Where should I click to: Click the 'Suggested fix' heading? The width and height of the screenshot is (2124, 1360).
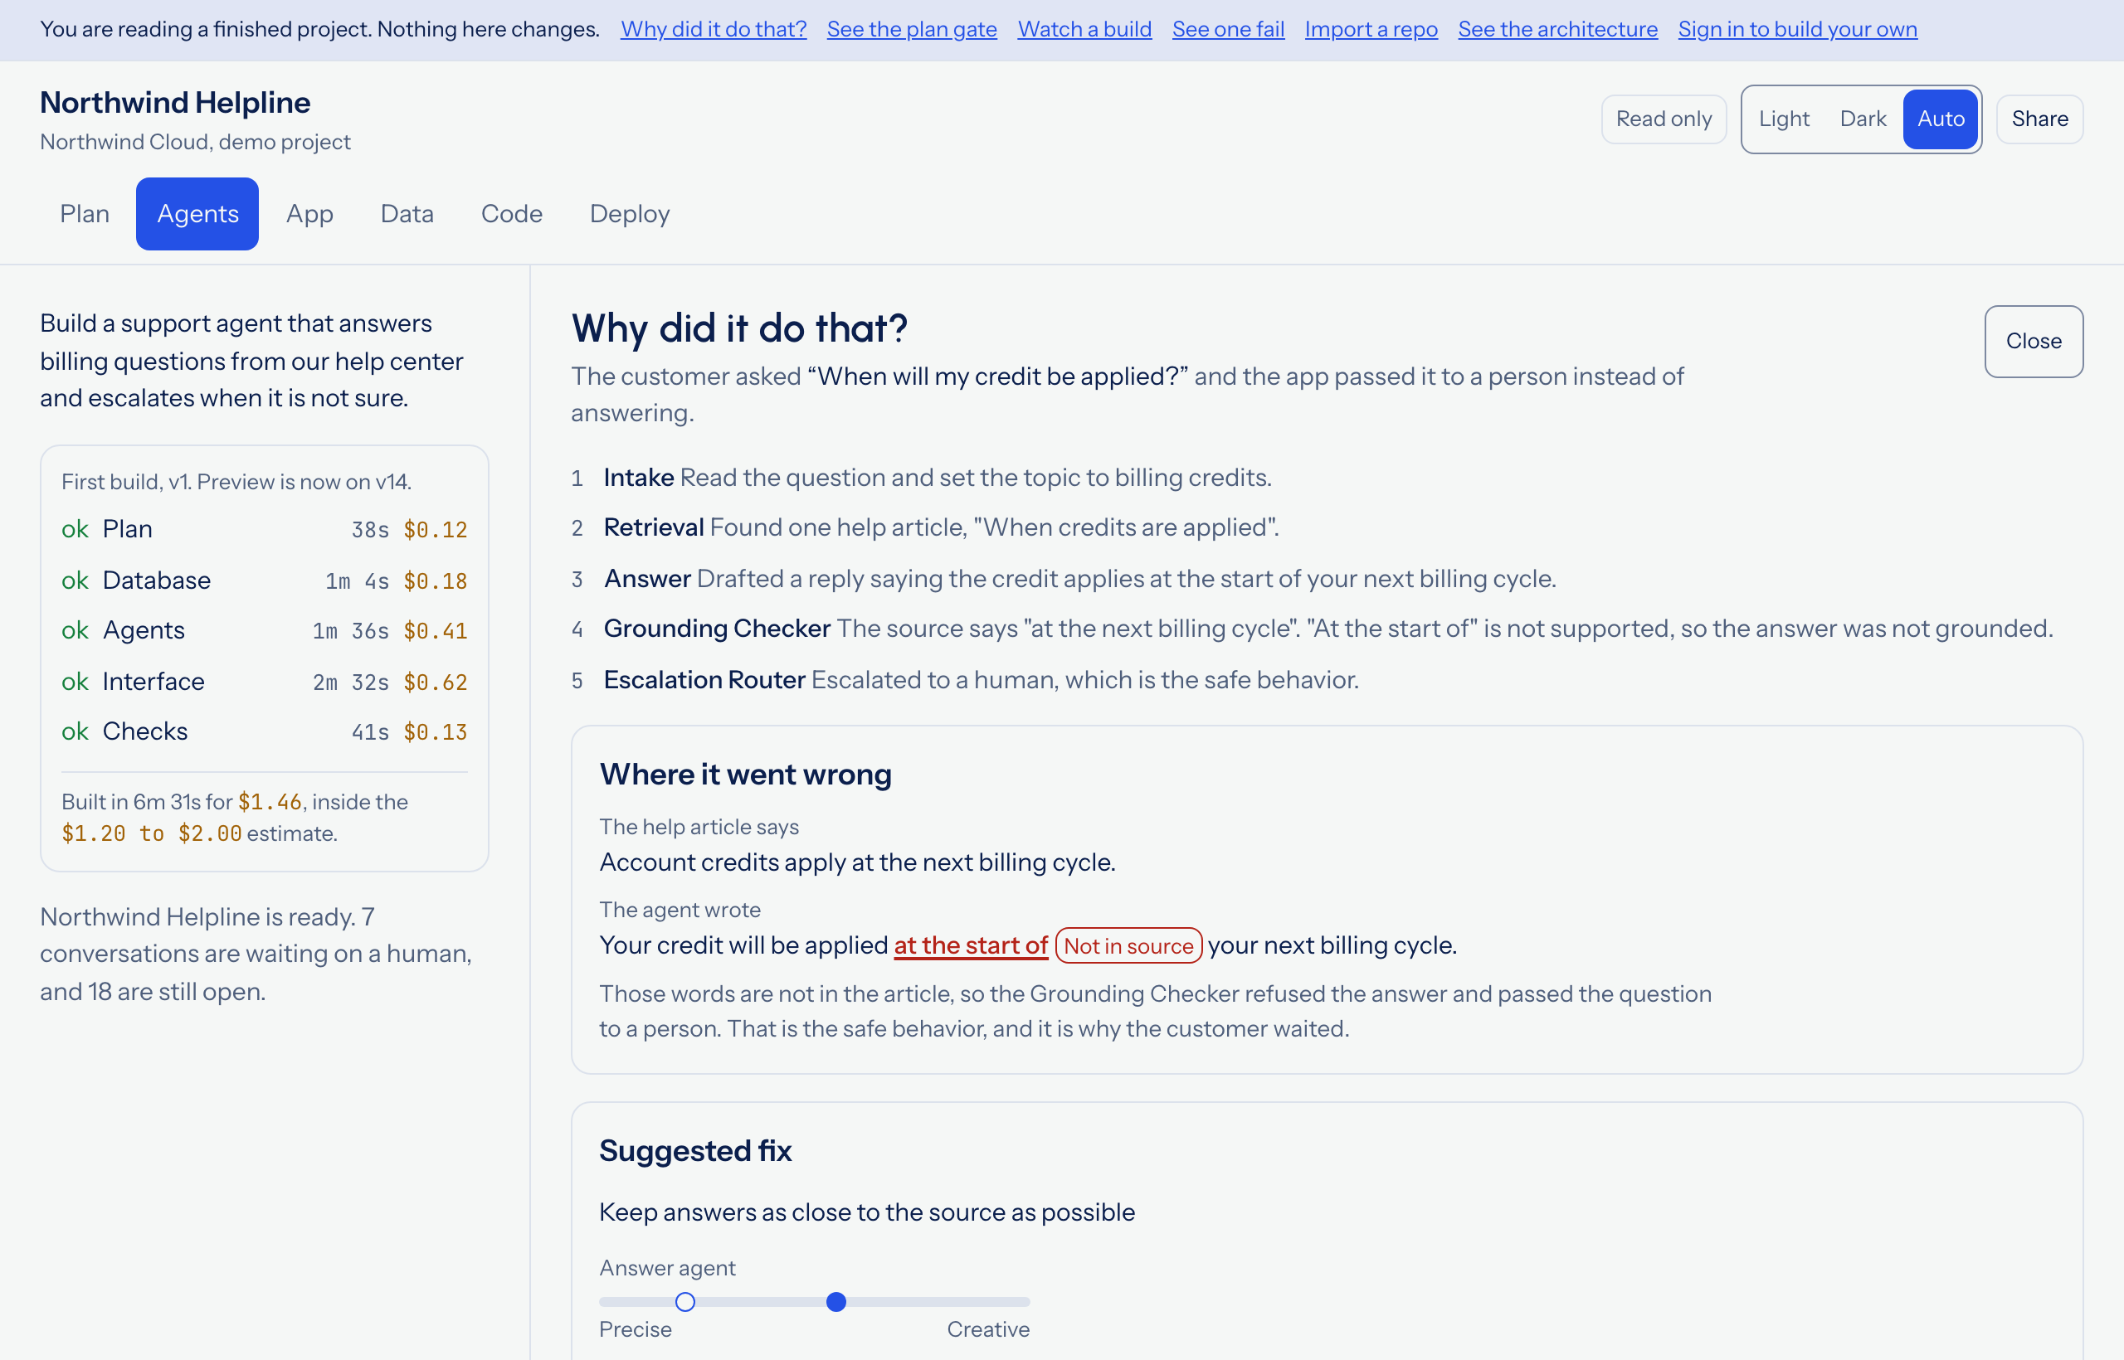(x=695, y=1151)
